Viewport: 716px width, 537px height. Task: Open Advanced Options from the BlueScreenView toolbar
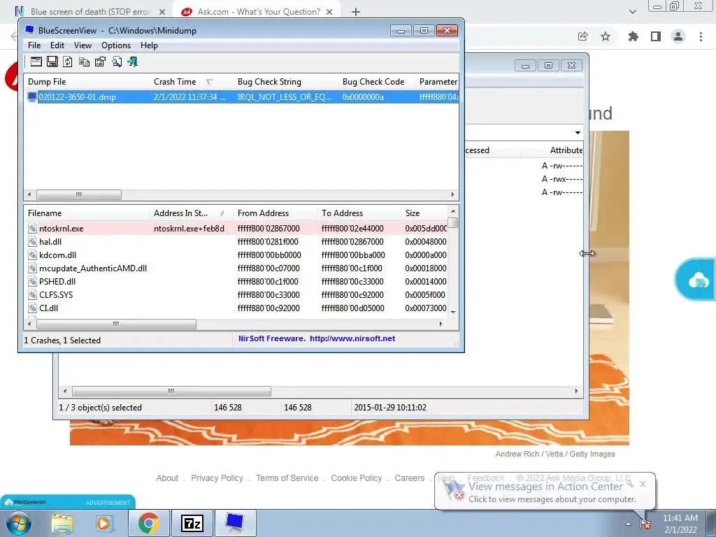pos(36,62)
